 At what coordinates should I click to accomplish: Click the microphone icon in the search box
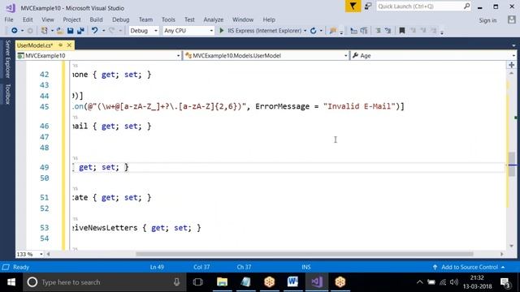click(x=176, y=282)
